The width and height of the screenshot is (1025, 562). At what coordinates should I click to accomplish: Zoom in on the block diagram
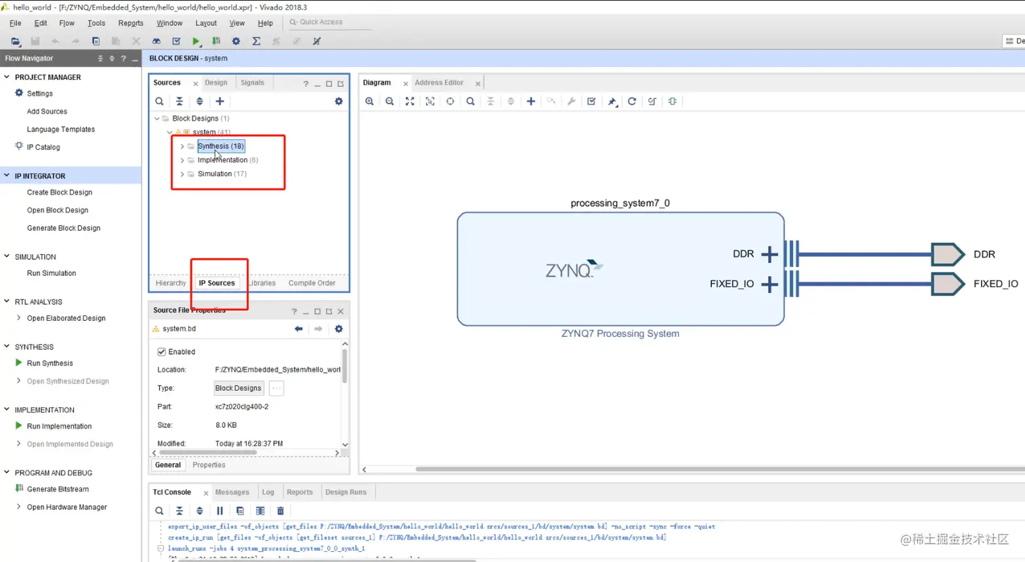(x=369, y=101)
